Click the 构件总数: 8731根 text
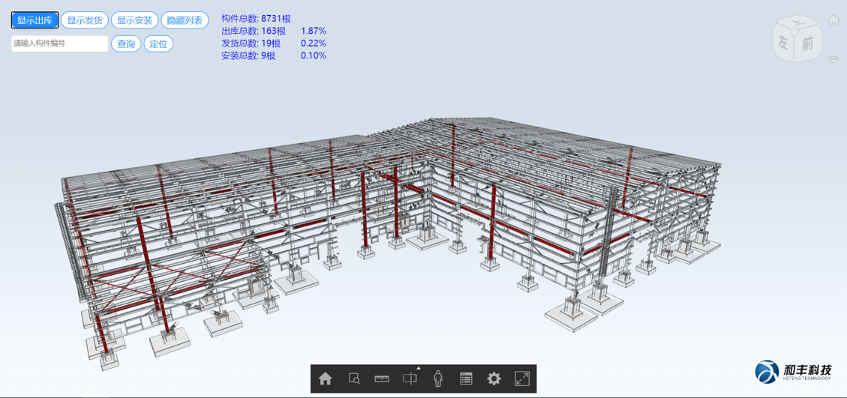 pyautogui.click(x=256, y=18)
